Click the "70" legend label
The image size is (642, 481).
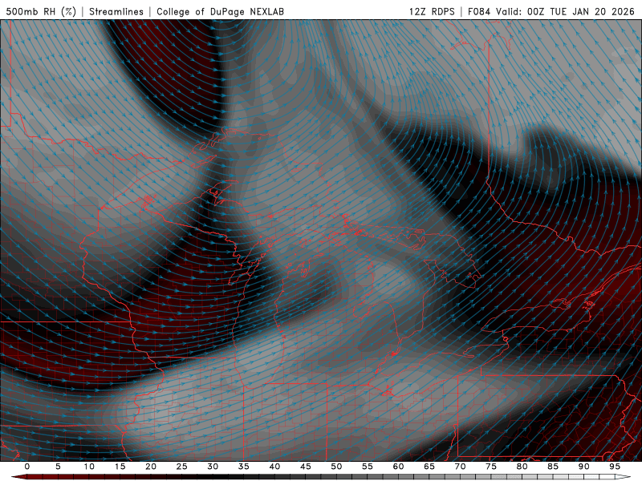coord(460,467)
